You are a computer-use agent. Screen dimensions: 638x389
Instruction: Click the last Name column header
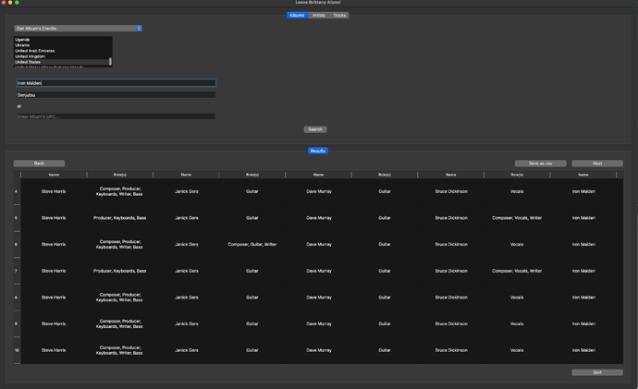coord(583,175)
